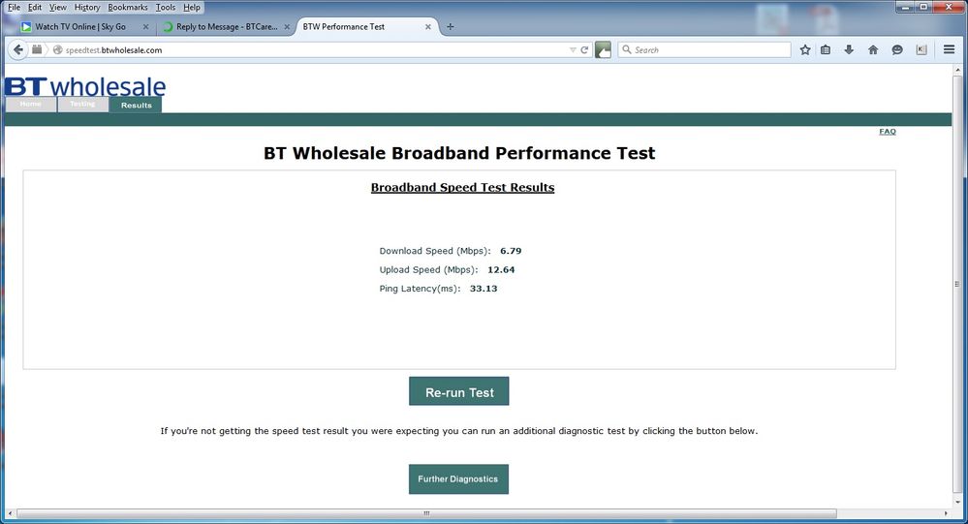Click the Ping Latency(ms) label
The image size is (968, 524).
coord(420,289)
